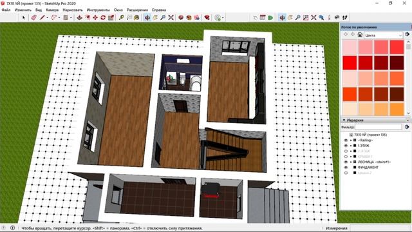Image resolution: width=412 pixels, height=232 pixels.
Task: Click Zoom Extents in left toolbar
Action: coord(171,17)
